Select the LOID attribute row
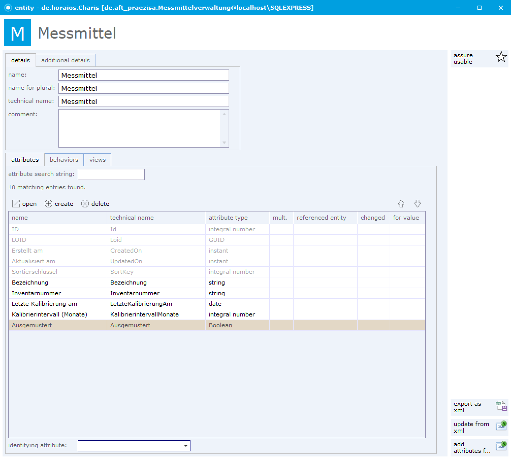The height and width of the screenshot is (459, 511). point(217,240)
